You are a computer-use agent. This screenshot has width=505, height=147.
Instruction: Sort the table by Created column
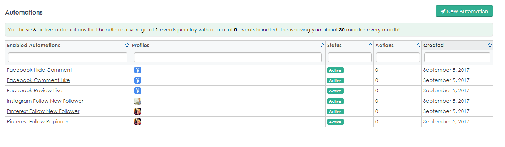(x=490, y=45)
